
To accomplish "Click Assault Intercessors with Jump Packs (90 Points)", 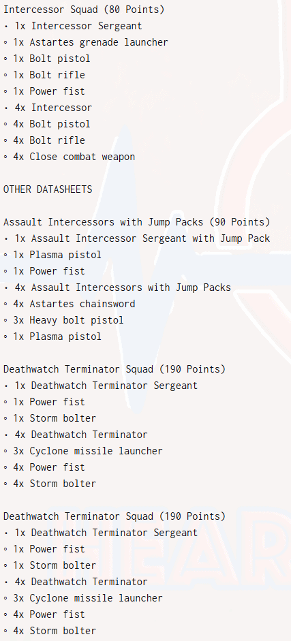I will [137, 222].
